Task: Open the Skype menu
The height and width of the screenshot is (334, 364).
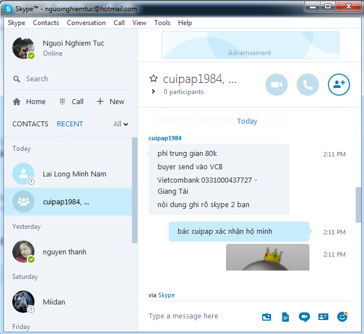Action: (17, 23)
